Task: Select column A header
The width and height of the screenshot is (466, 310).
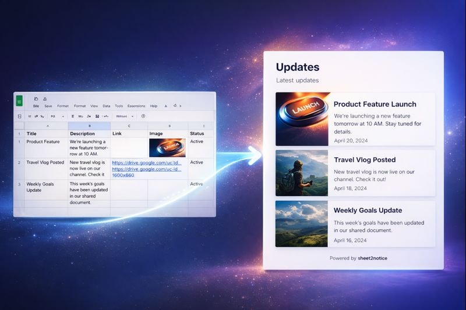Action: [47, 126]
